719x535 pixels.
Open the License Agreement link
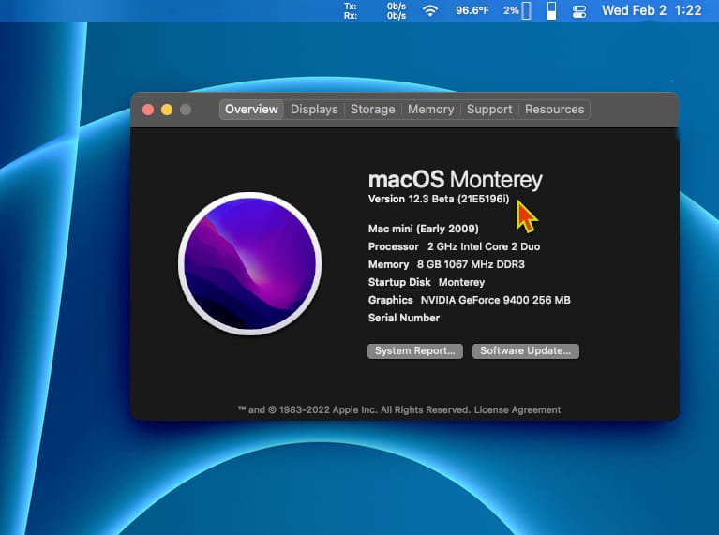517,409
